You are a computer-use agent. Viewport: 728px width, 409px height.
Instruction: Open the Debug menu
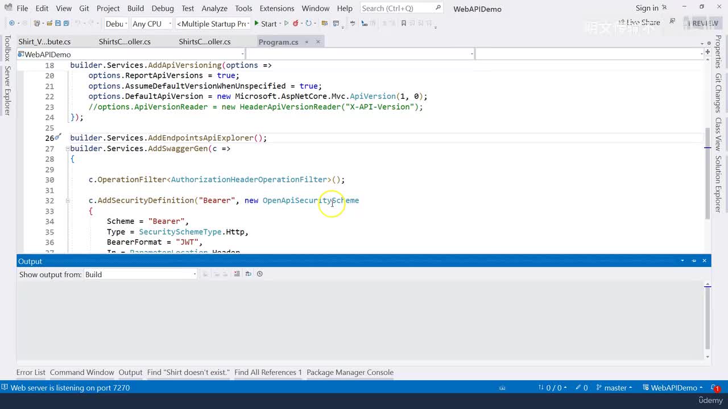click(x=163, y=8)
